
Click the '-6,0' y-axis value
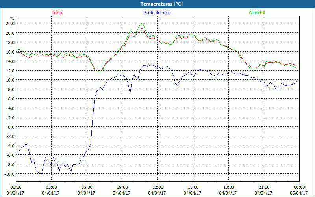click(x=11, y=155)
